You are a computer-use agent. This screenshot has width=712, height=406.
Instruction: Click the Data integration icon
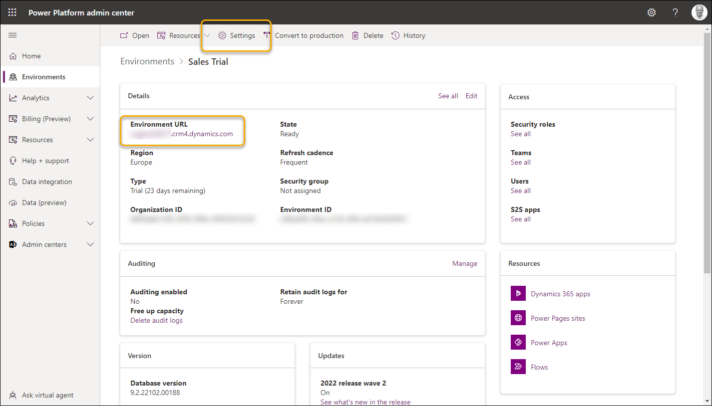click(13, 182)
